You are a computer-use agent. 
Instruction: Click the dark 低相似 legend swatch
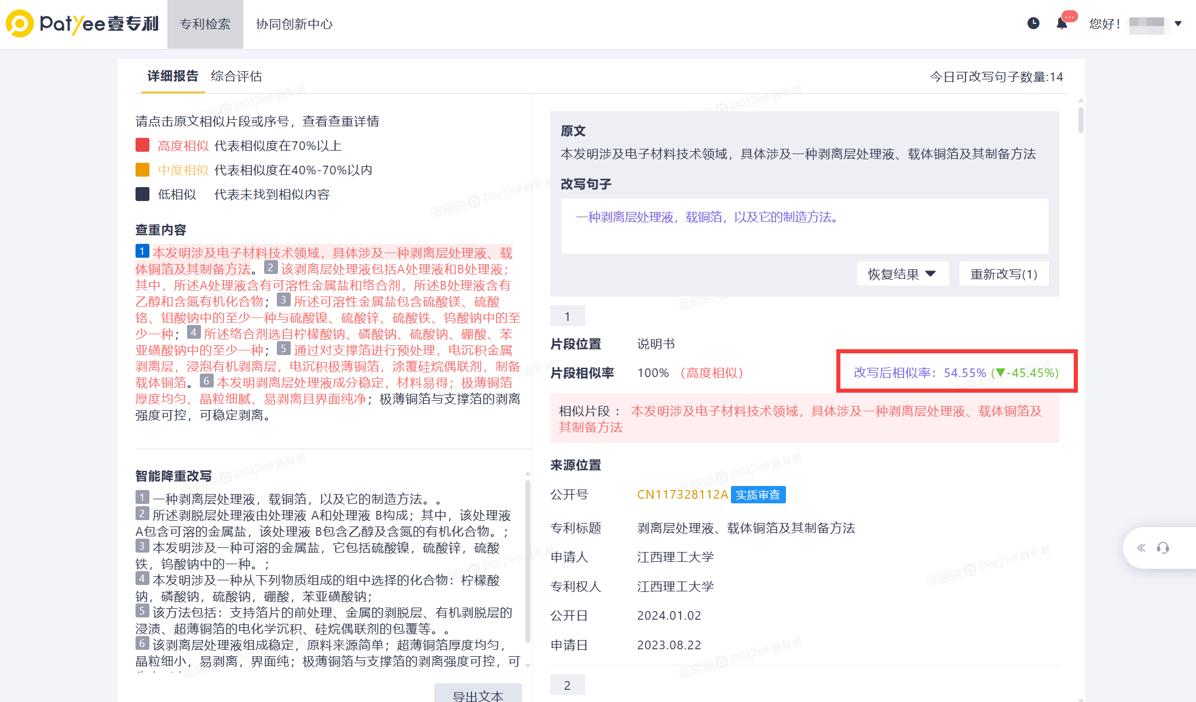[142, 194]
